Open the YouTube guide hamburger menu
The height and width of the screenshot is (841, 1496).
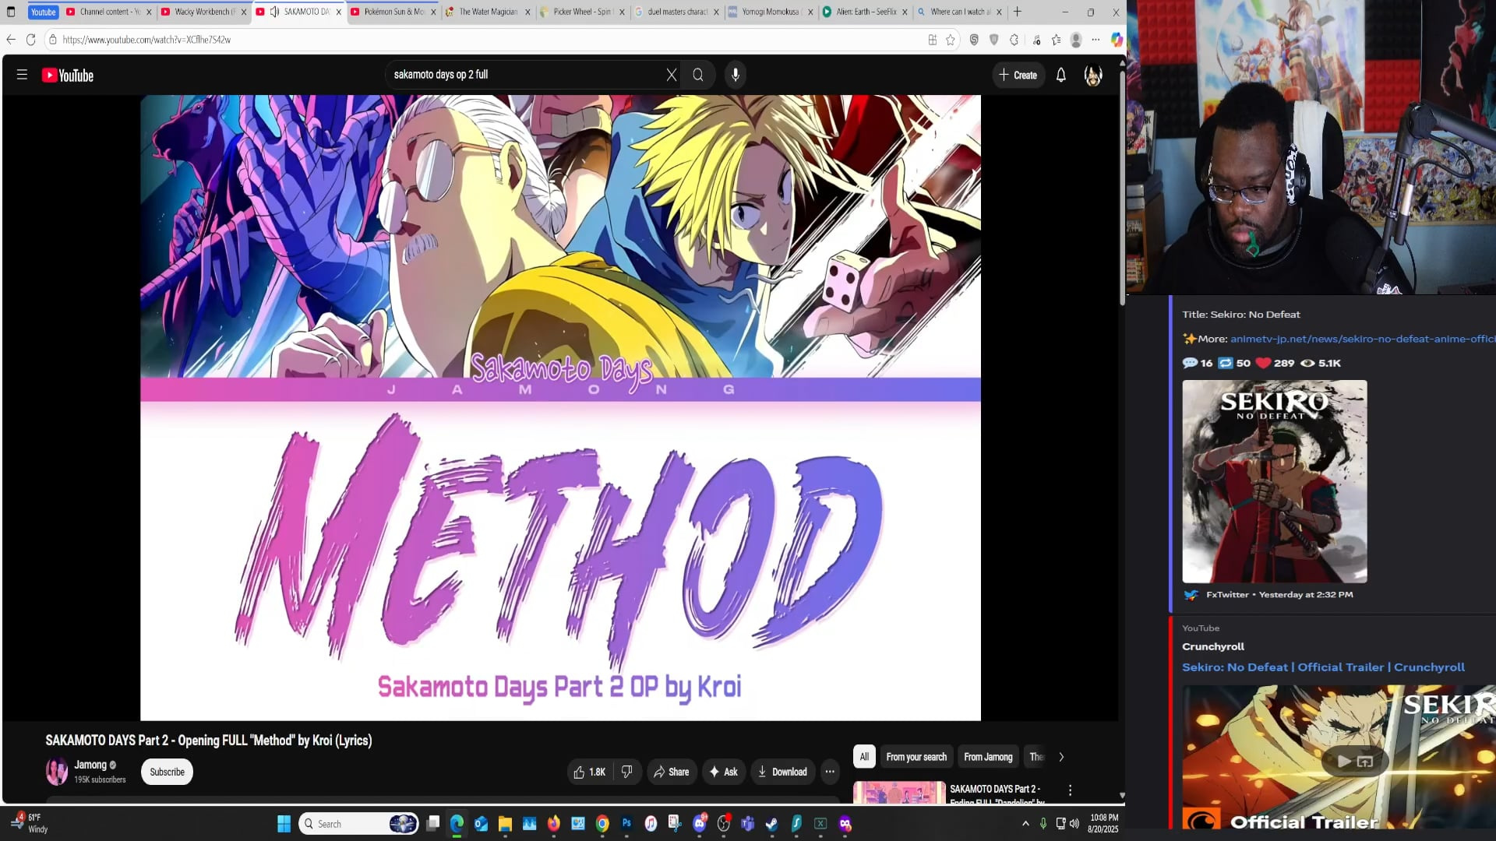(22, 75)
